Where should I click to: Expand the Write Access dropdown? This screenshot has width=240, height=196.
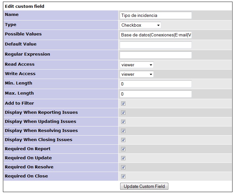pos(137,74)
